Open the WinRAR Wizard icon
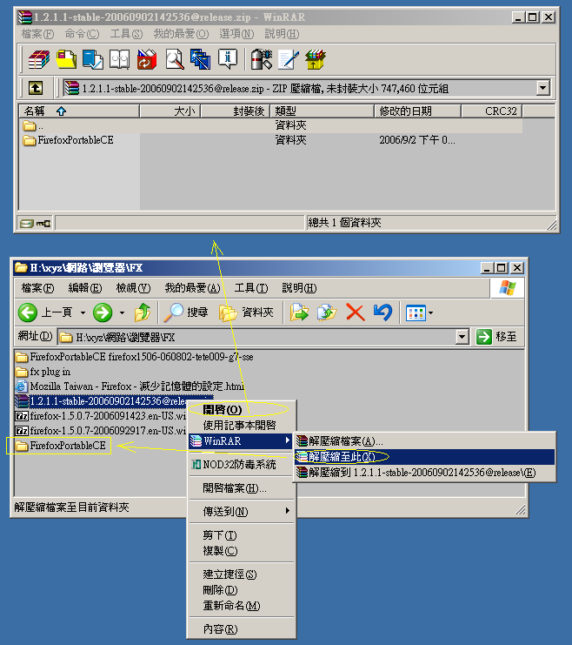572x645 pixels. tap(201, 59)
